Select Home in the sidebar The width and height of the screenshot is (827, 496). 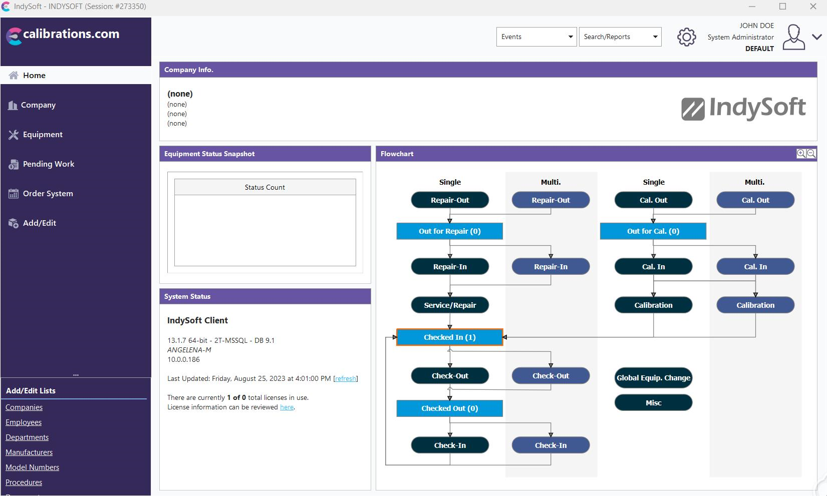tap(34, 76)
